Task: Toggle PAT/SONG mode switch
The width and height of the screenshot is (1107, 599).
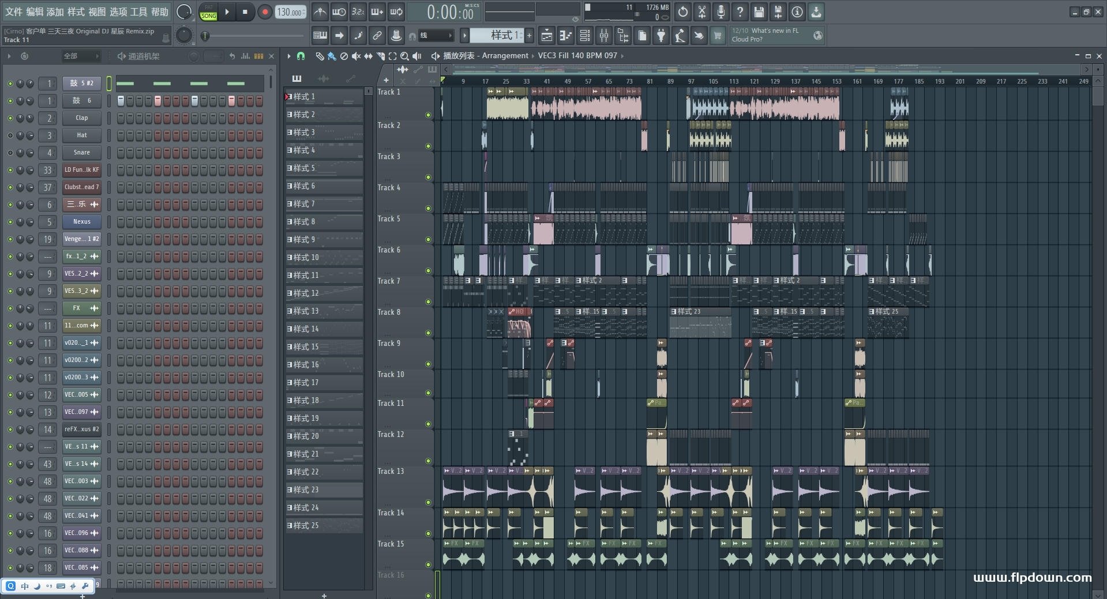Action: pos(208,12)
